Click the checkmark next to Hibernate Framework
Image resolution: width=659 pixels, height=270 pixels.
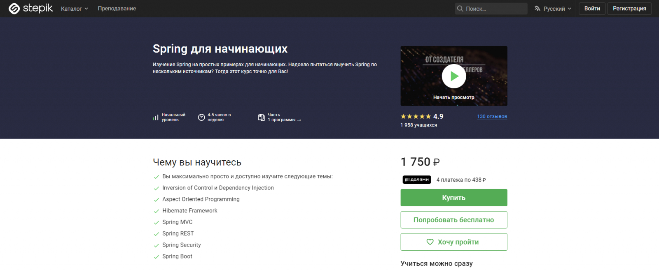tap(157, 211)
